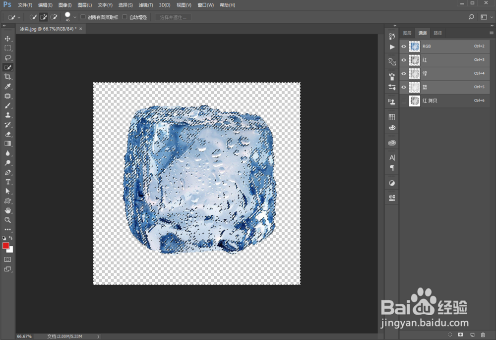496x340 pixels.
Task: Select the Red copy channel thumbnail
Action: 414,100
